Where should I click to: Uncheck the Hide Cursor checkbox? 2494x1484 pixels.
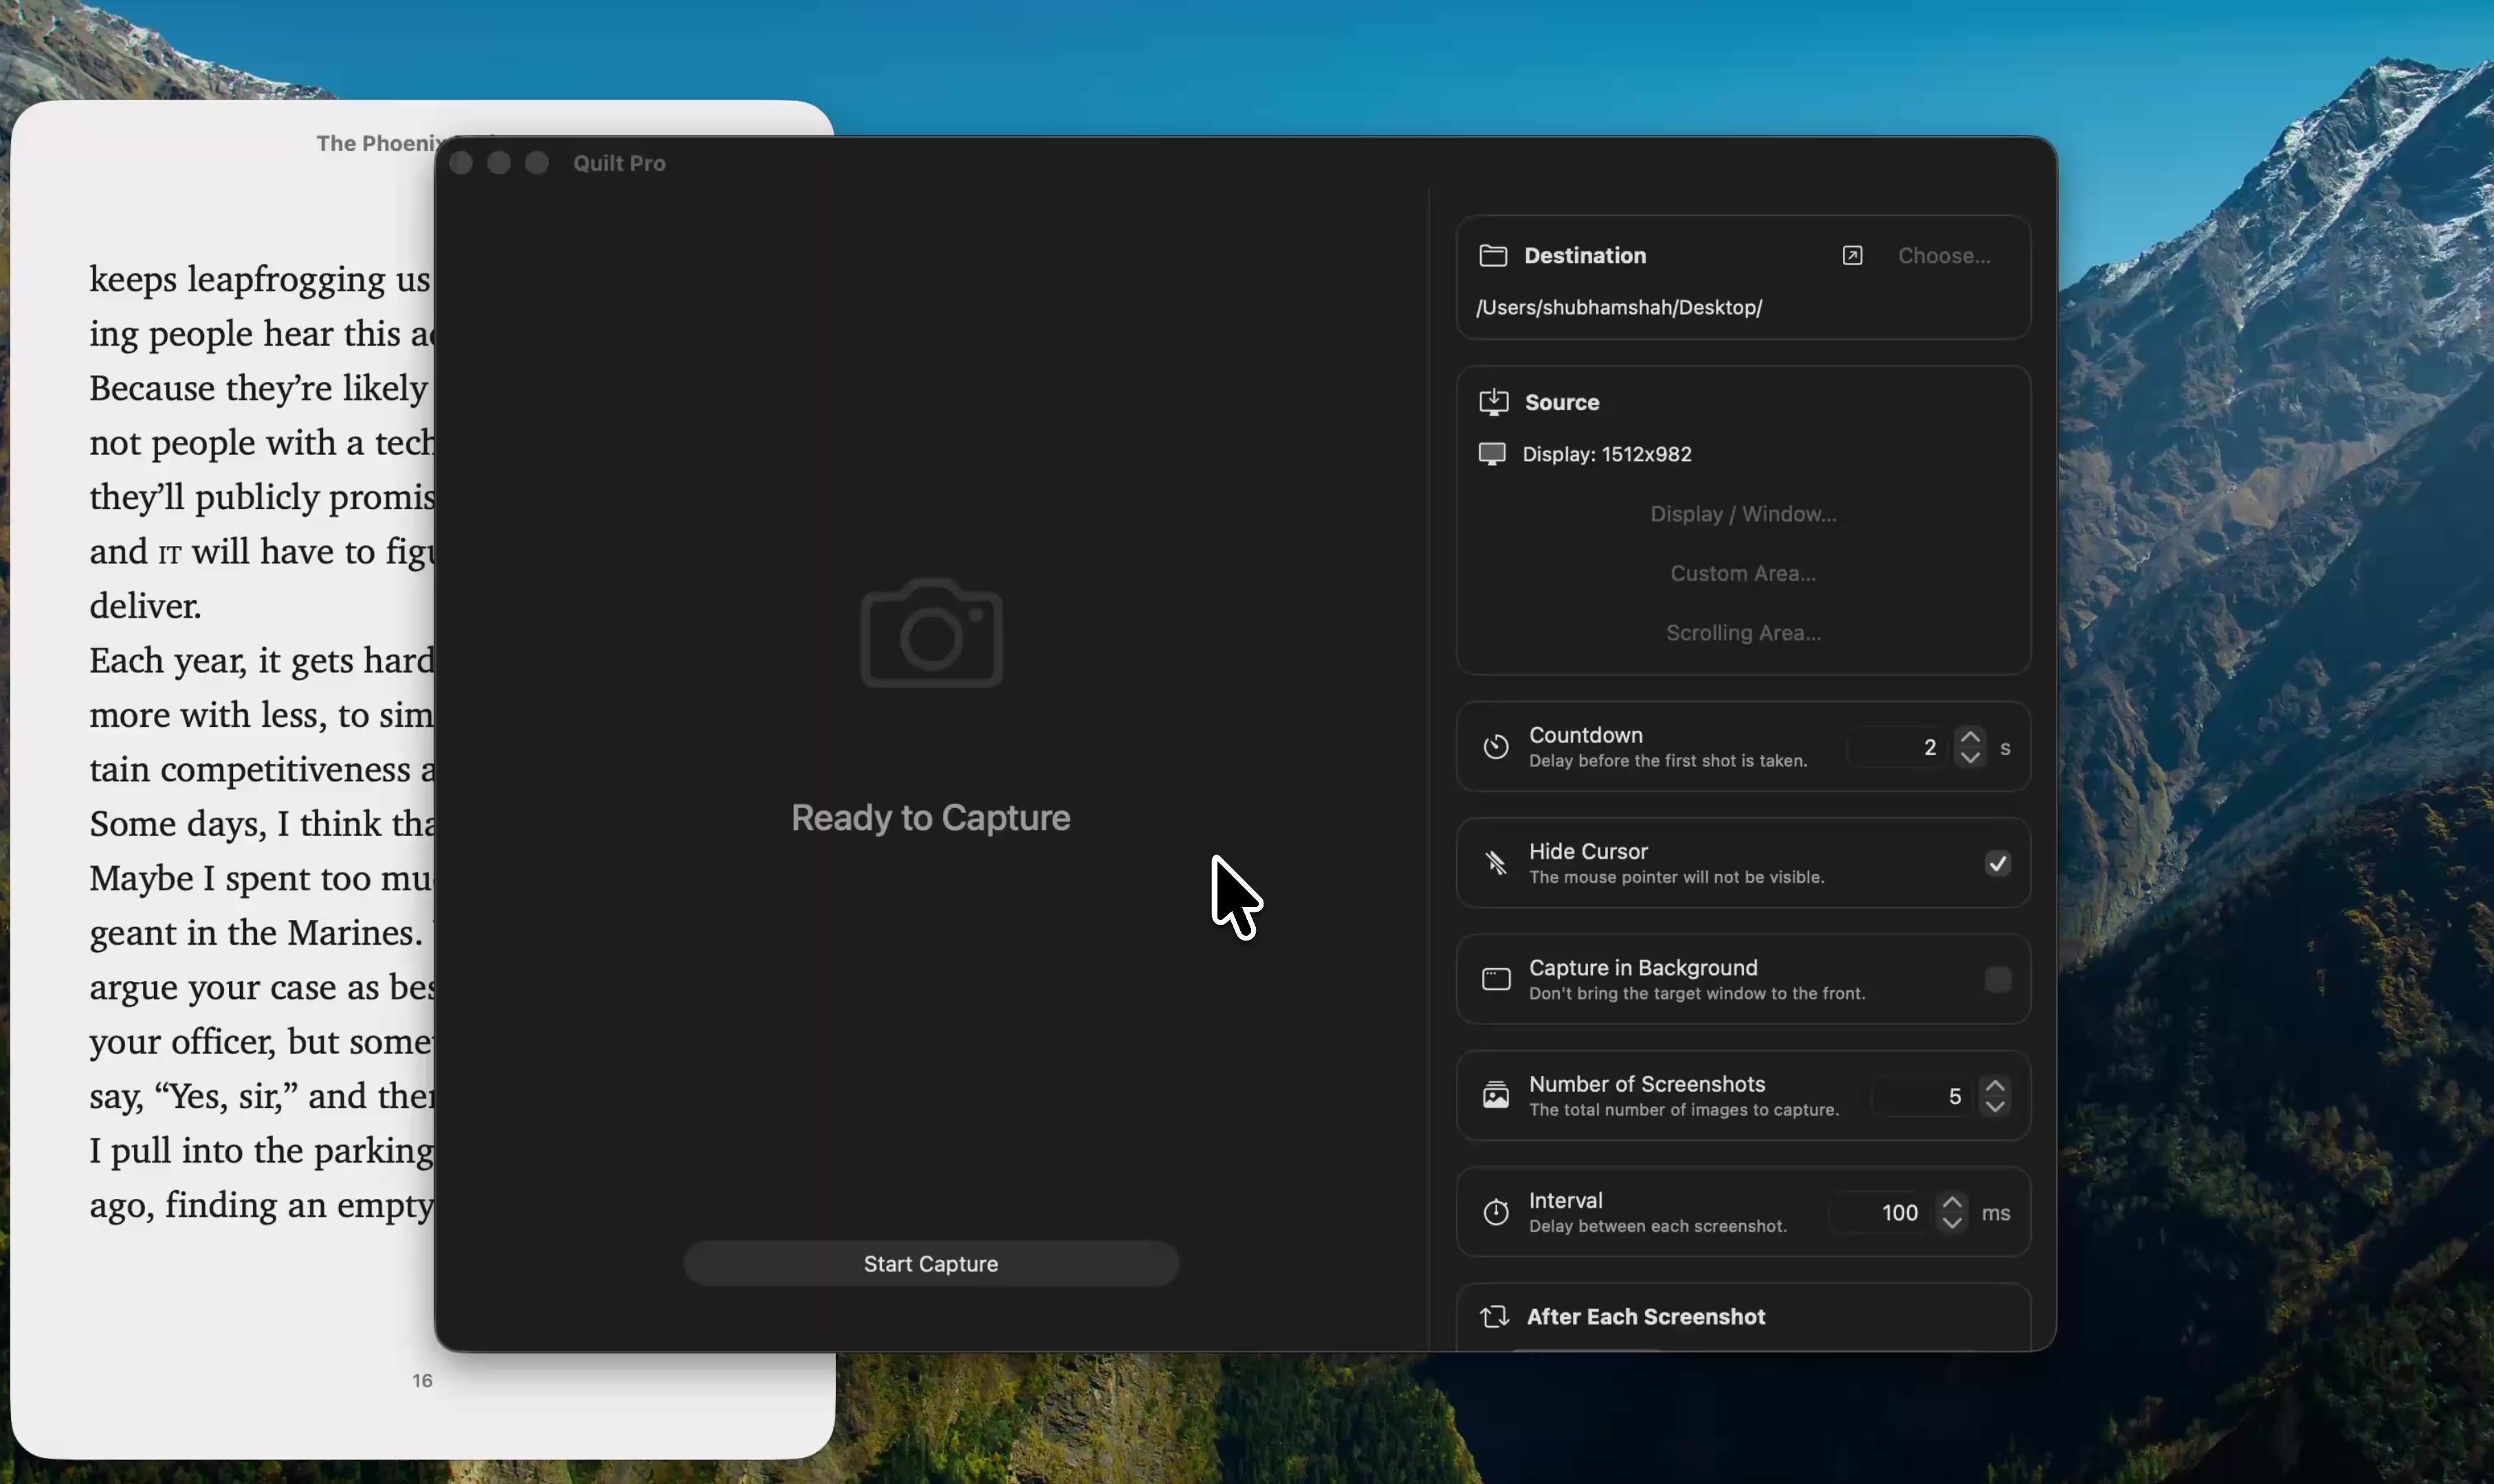(1997, 863)
